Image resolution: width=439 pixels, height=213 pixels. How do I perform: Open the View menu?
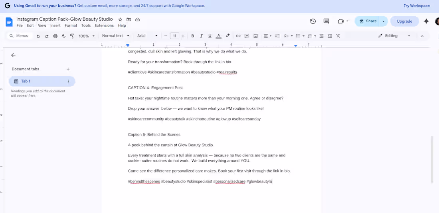[42, 25]
